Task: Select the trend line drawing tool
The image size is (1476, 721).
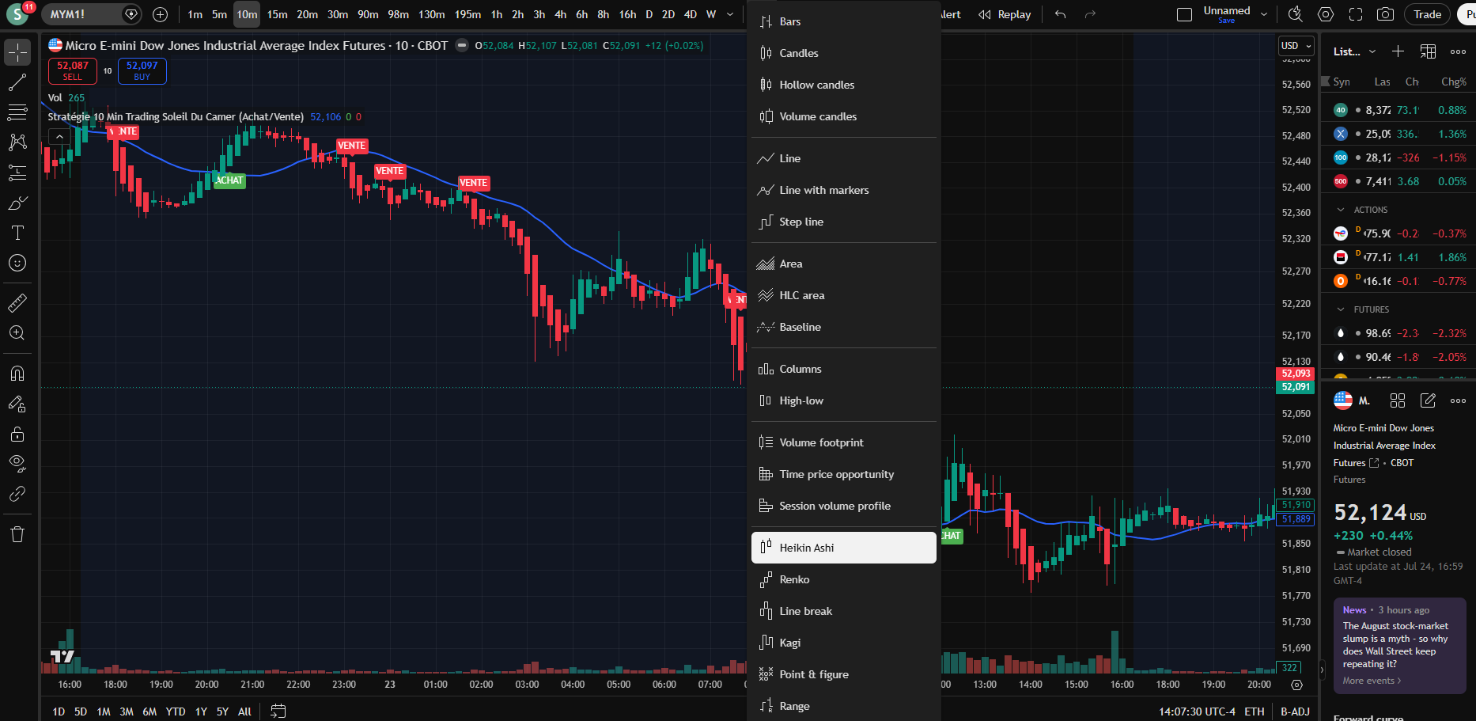Action: pyautogui.click(x=17, y=82)
